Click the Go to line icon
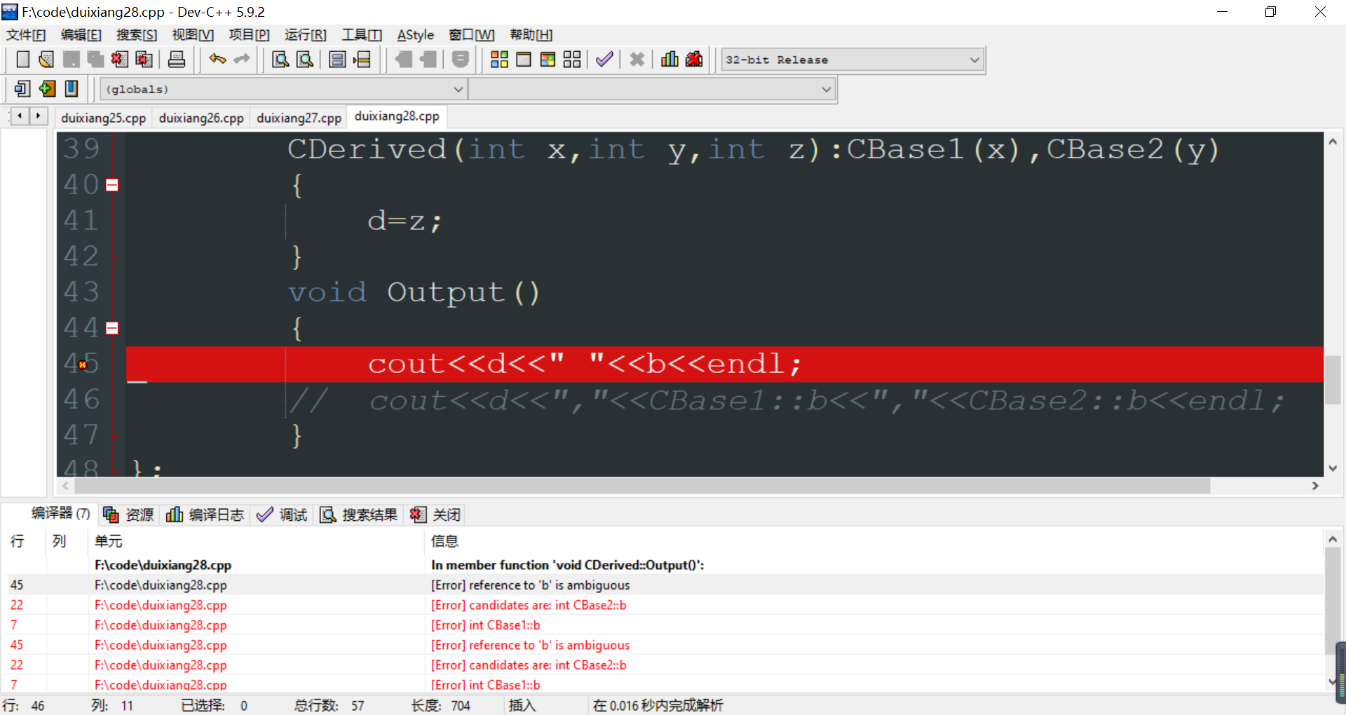The width and height of the screenshot is (1346, 715). (x=362, y=60)
